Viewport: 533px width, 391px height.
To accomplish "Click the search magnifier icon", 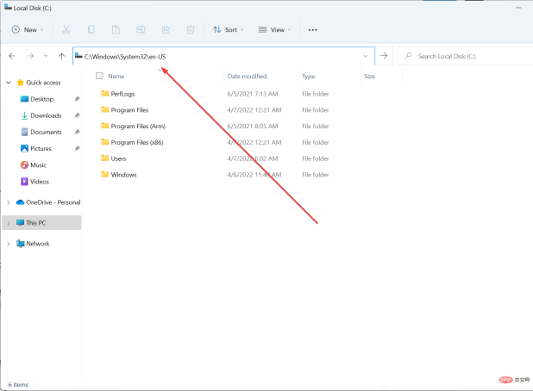I will (x=408, y=56).
